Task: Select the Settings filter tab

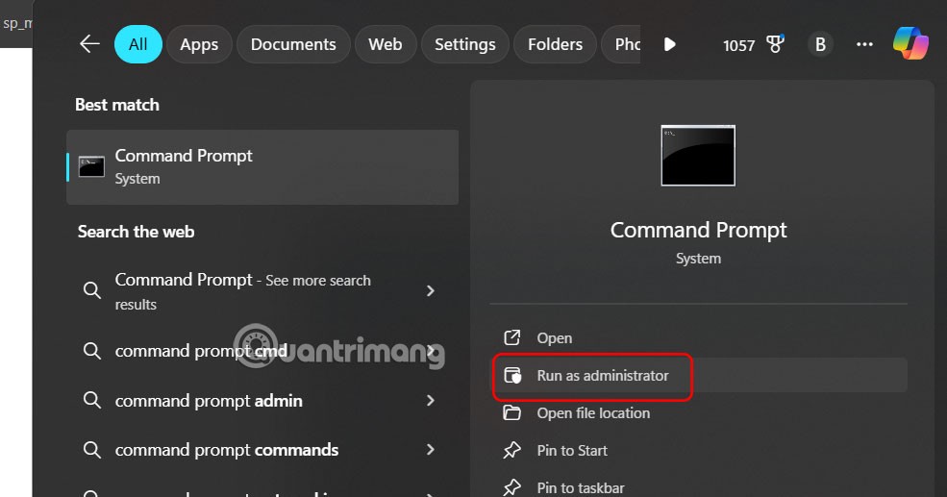Action: [464, 44]
